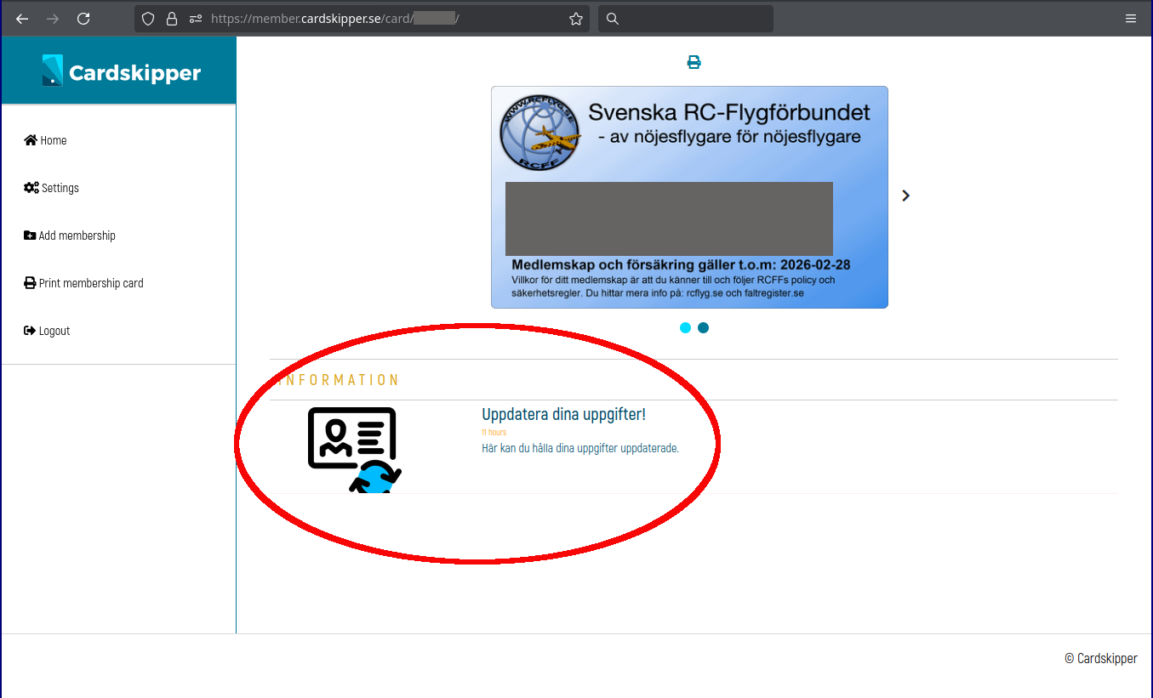Select Print membership card in sidebar
Viewport: 1153px width, 698px height.
pyautogui.click(x=83, y=283)
